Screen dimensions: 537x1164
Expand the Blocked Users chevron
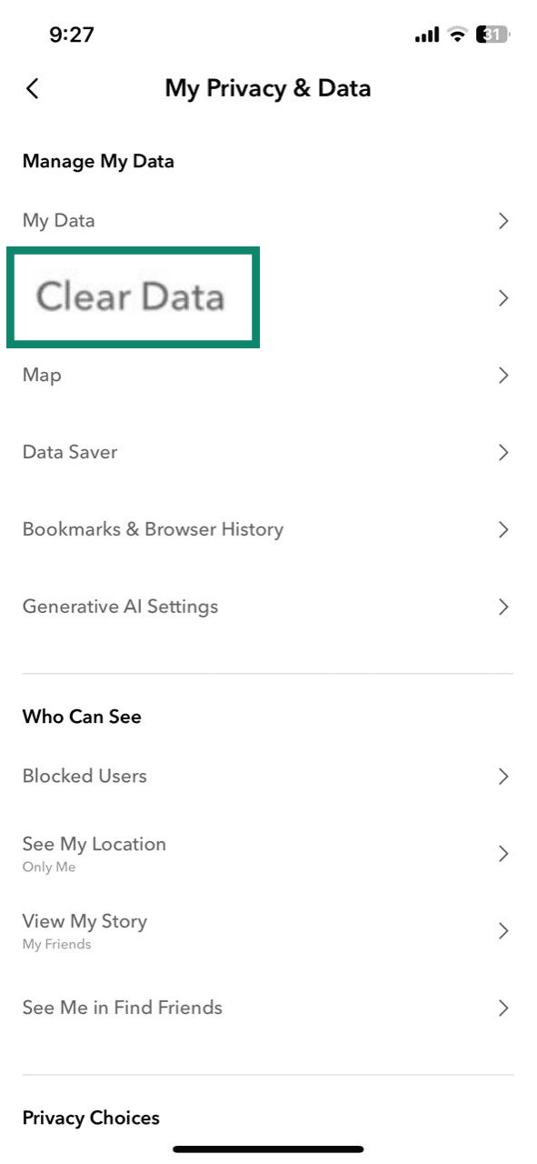(503, 776)
